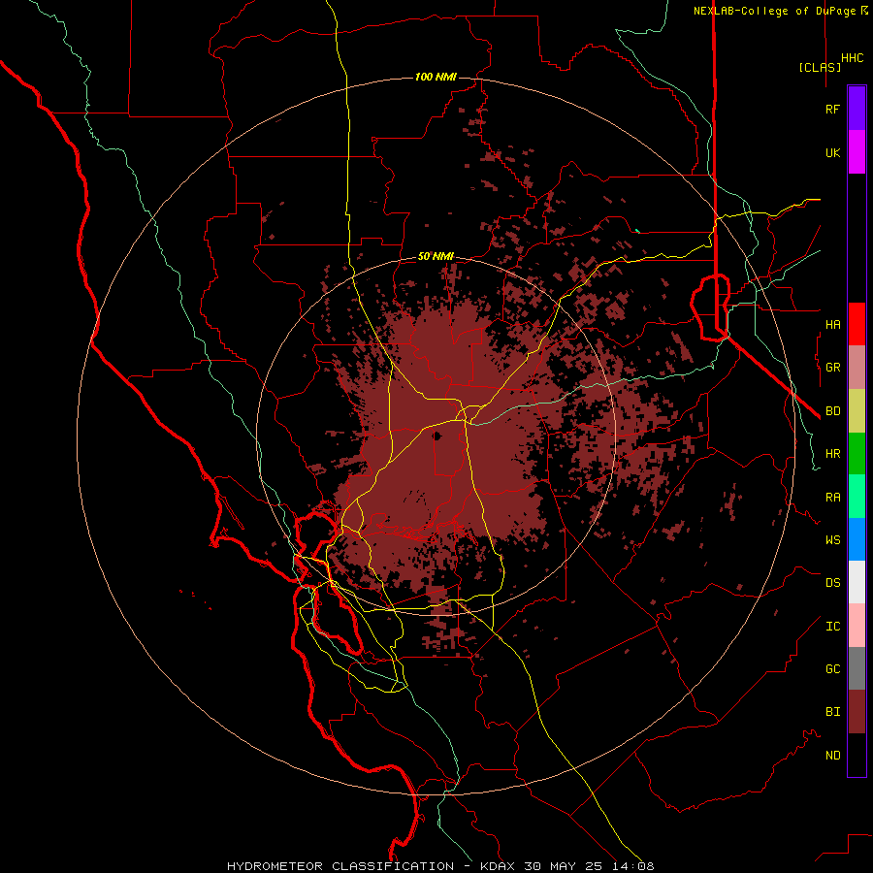Viewport: 873px width, 873px height.
Task: Click the HA legend label
Action: 832,324
